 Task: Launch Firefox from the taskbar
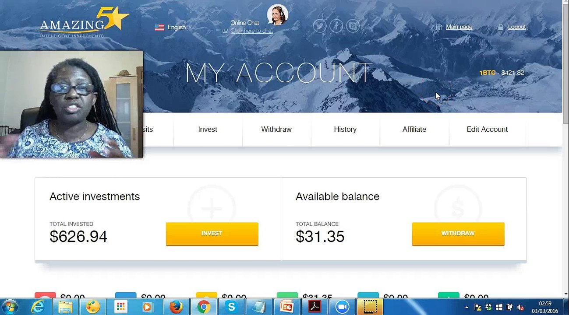click(176, 307)
